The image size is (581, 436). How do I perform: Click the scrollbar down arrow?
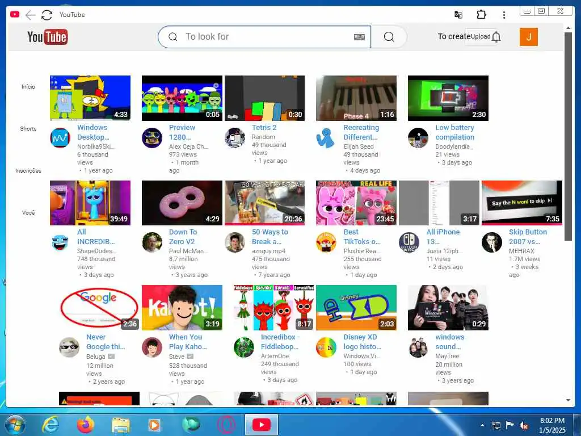coord(568,400)
